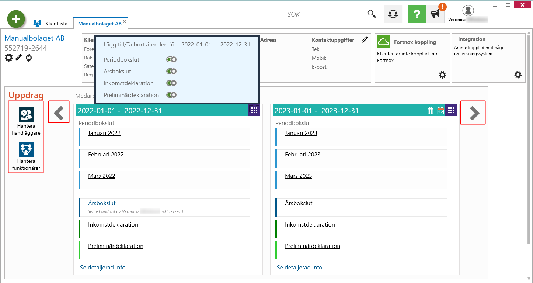Open Januari 2023 periodbokslut link
The image size is (533, 283).
pos(301,133)
